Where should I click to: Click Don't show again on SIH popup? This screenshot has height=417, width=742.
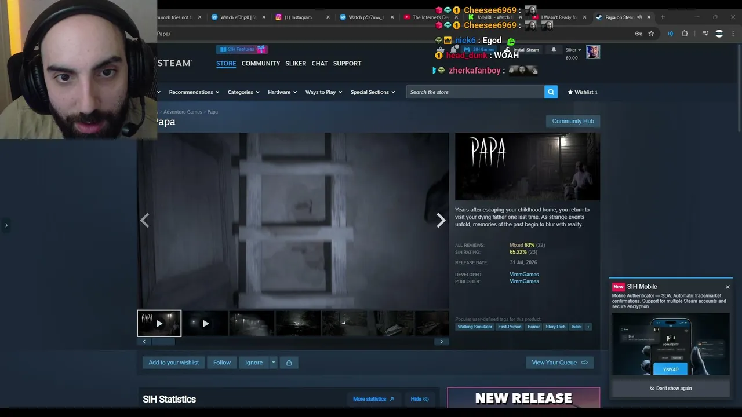click(671, 389)
